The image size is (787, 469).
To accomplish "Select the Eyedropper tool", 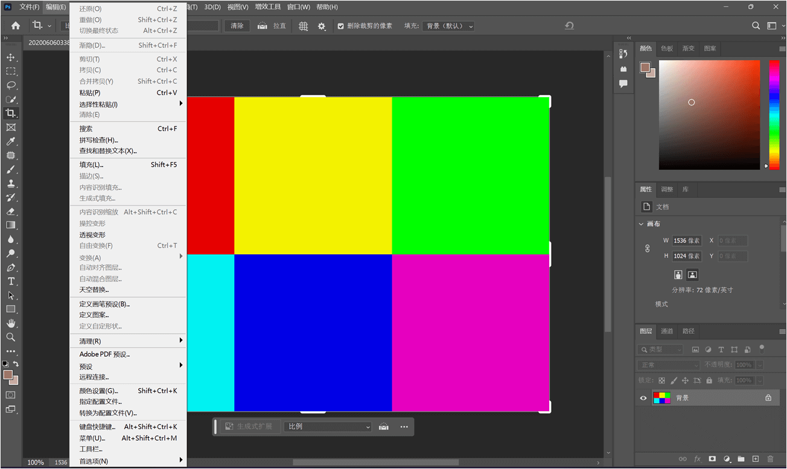I will point(11,142).
